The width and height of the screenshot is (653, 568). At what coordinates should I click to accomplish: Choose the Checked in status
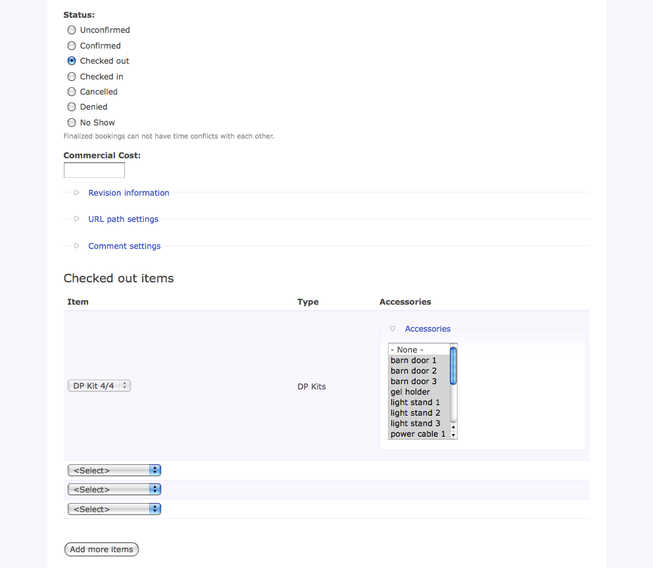(71, 76)
